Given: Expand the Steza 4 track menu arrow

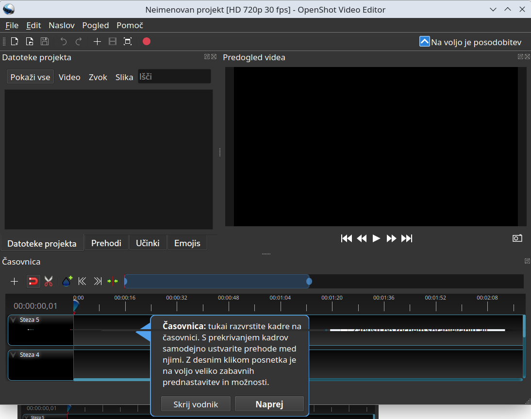Looking at the screenshot, I should coord(13,354).
